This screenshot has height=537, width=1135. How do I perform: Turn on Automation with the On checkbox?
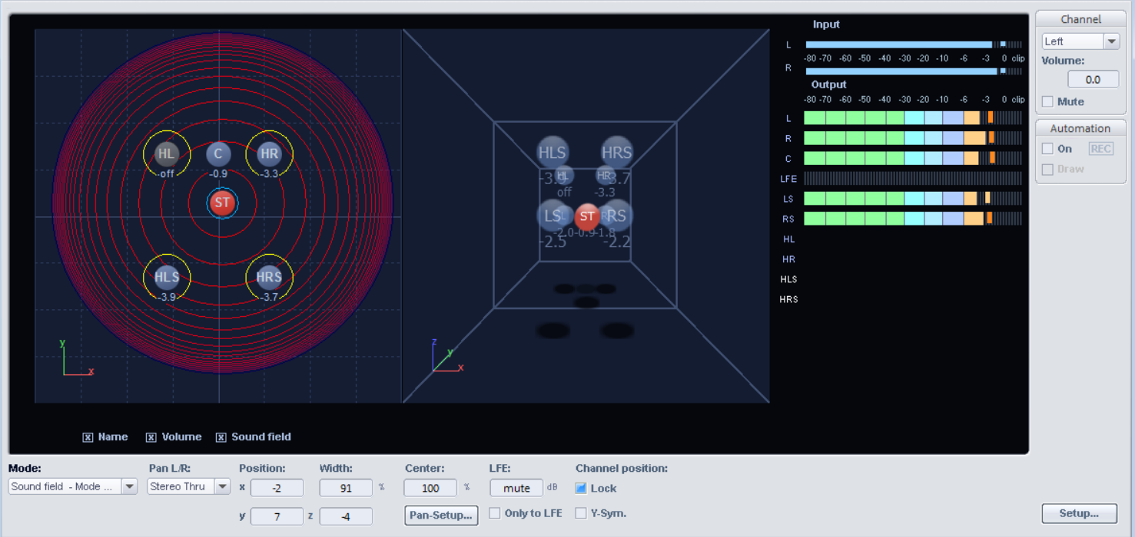coord(1047,149)
